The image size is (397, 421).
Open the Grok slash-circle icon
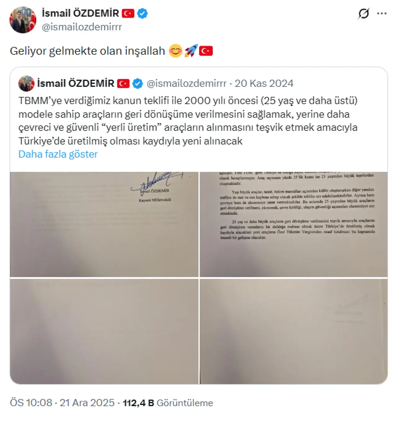click(363, 13)
